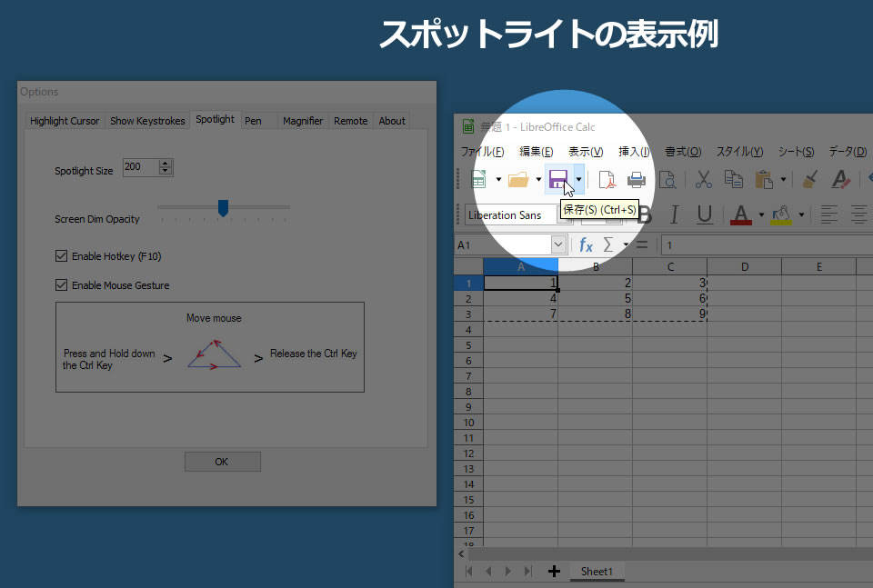Open the 挿入(I) menu in Calc

[632, 152]
